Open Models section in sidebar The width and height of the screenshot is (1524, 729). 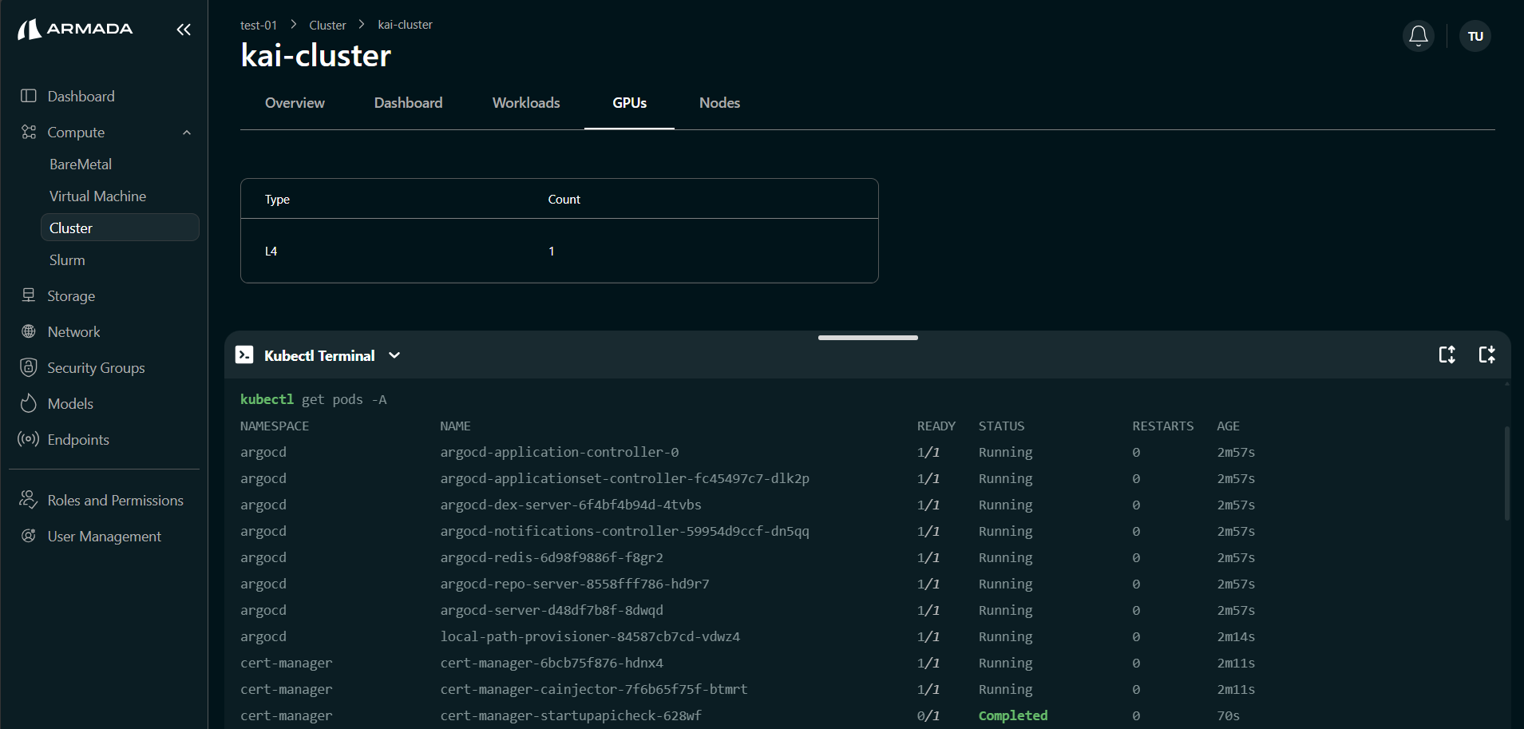[x=70, y=404]
